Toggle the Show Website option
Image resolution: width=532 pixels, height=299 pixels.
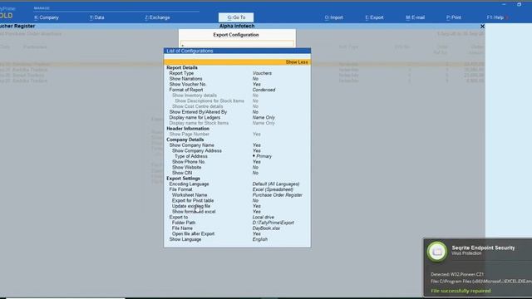237,168
